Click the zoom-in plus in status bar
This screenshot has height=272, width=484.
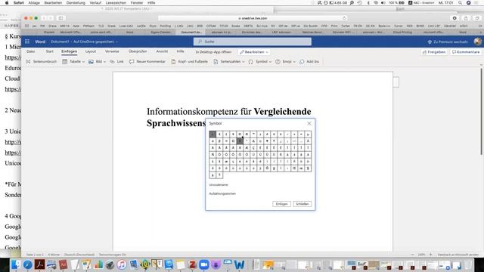(430, 255)
